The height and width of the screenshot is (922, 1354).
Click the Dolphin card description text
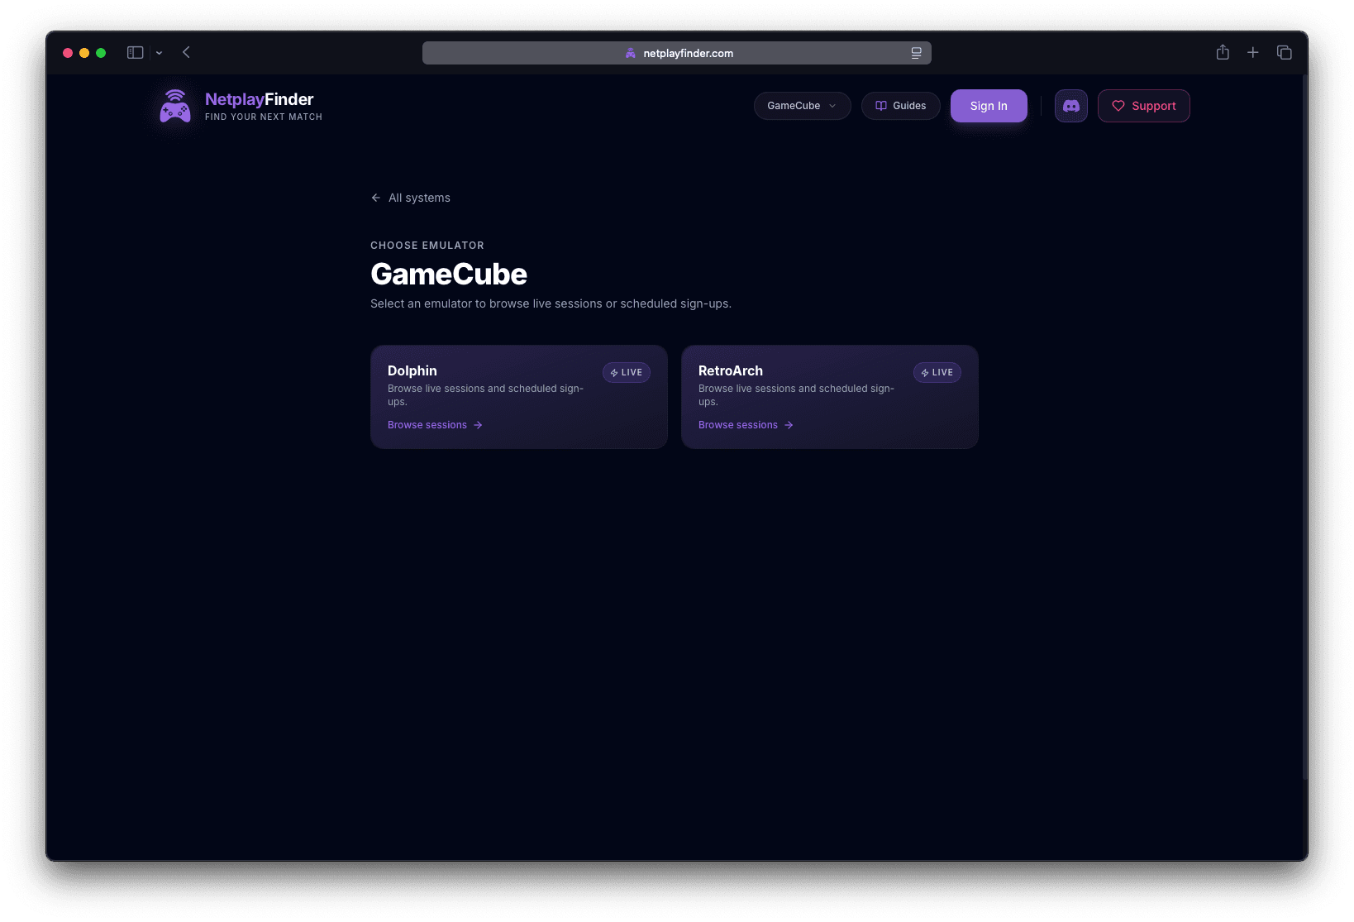486,395
